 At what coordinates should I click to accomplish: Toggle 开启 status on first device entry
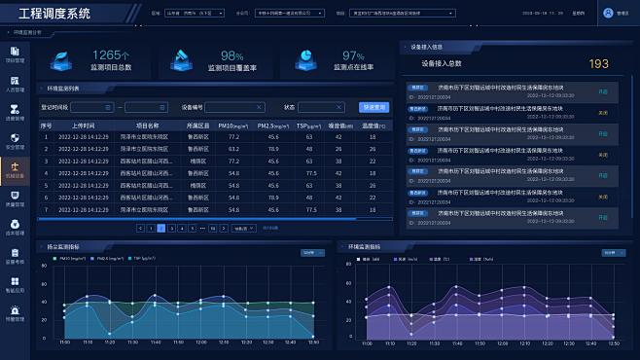pos(603,92)
